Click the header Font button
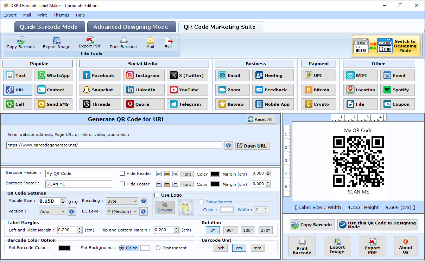 (x=187, y=174)
